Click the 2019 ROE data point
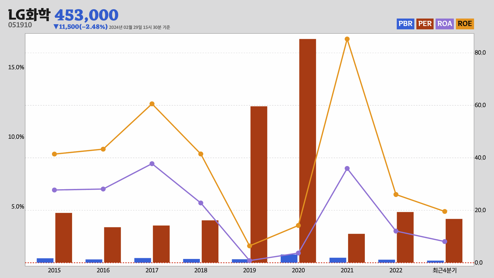The width and height of the screenshot is (494, 278). 250,246
